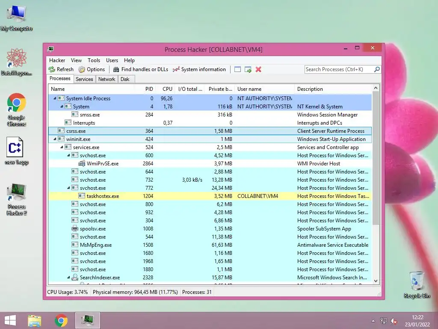This screenshot has height=329, width=438.
Task: Click the Process Hacker title bar icon
Action: [50, 49]
